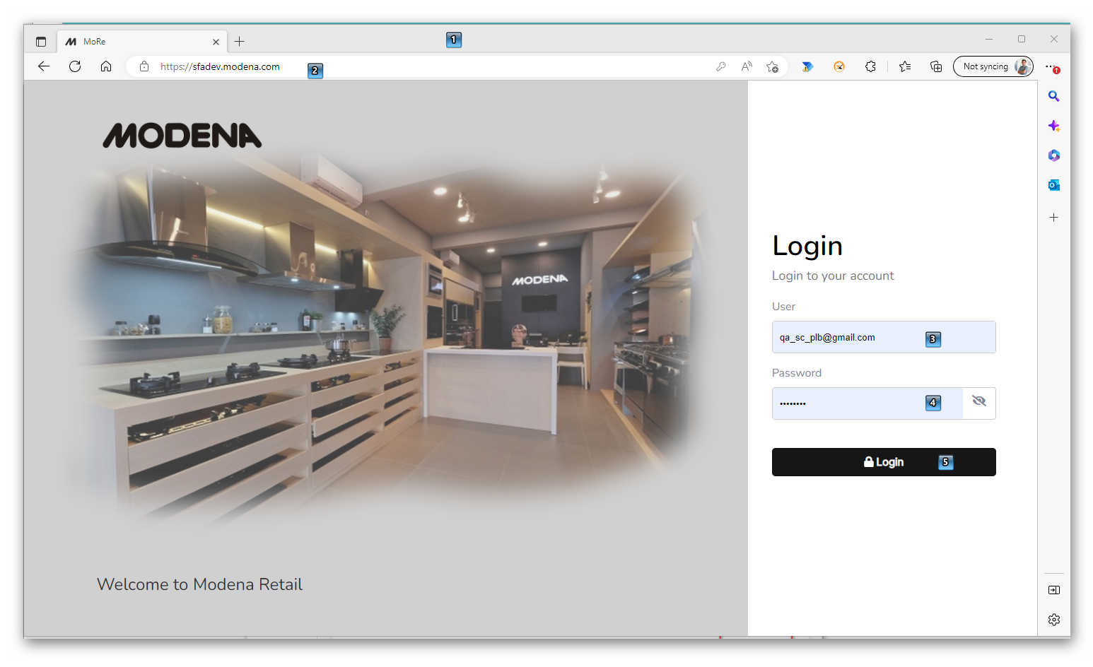Click the address bar URL

(x=220, y=66)
